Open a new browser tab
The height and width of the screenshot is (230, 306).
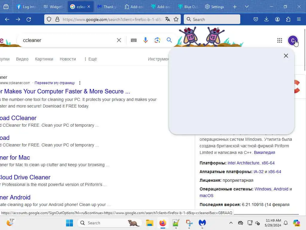(x=235, y=7)
